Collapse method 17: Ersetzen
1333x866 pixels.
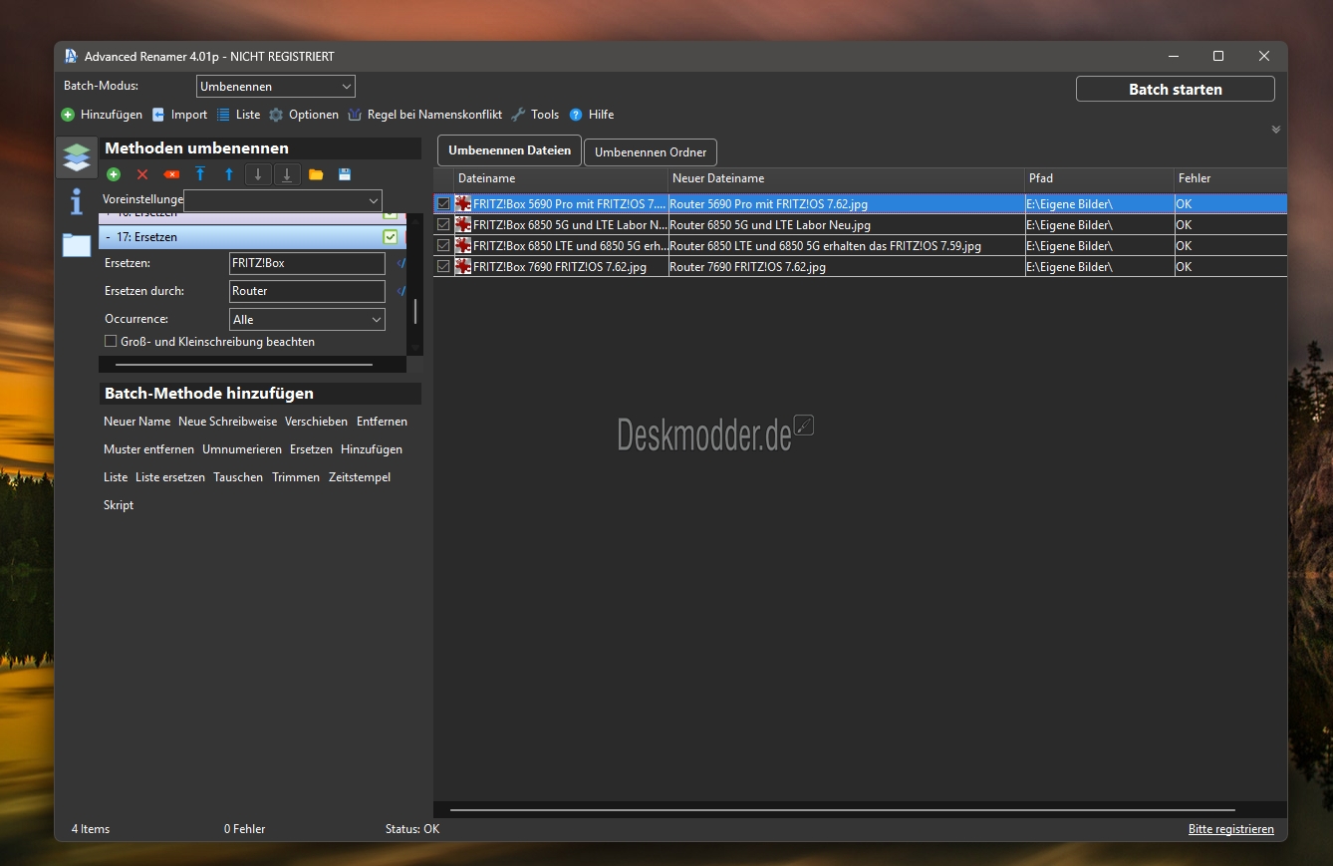click(108, 237)
